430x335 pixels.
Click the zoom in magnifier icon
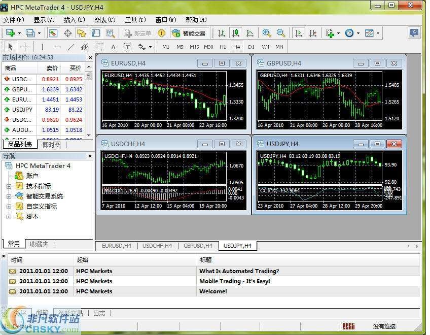pyautogui.click(x=266, y=33)
